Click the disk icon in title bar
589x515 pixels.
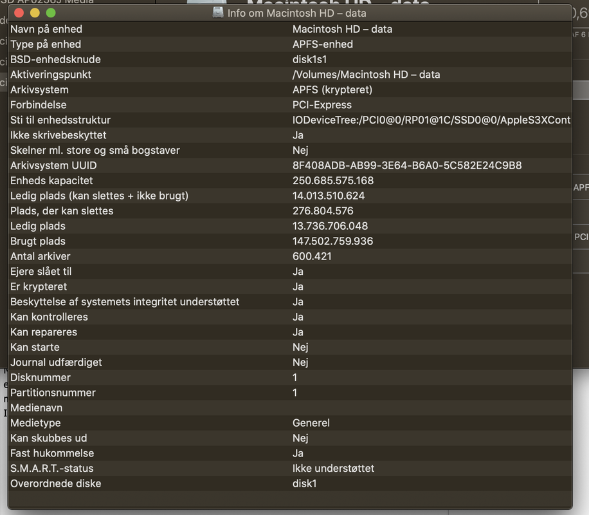point(218,13)
